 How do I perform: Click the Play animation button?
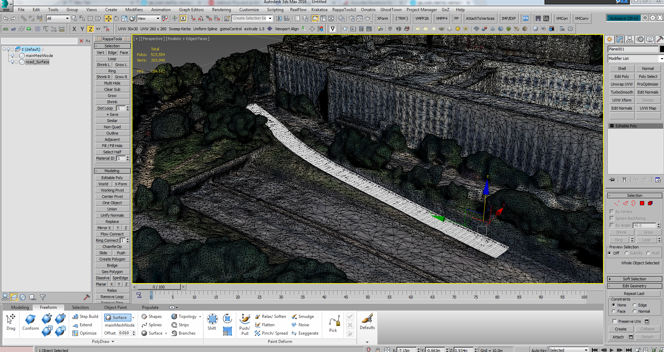click(x=612, y=350)
